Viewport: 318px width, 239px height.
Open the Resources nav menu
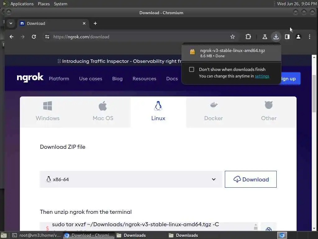[144, 79]
